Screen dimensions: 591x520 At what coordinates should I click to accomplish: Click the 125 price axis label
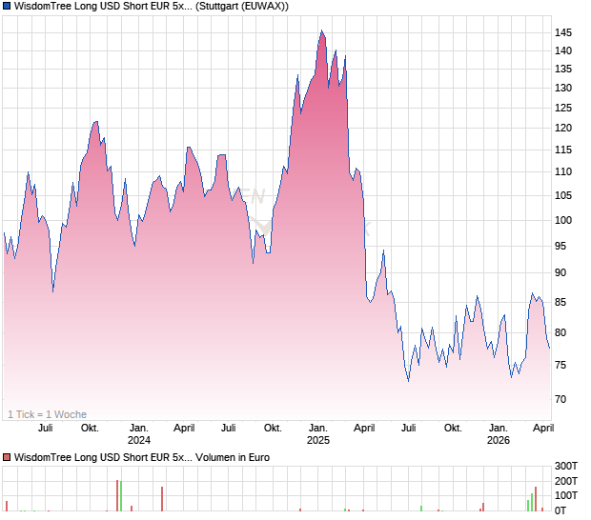pos(563,108)
